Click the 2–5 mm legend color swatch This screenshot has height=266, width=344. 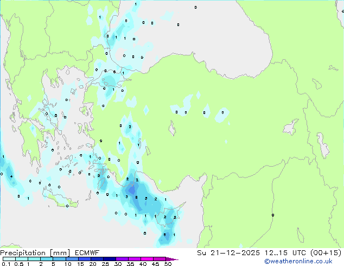(x=47, y=259)
